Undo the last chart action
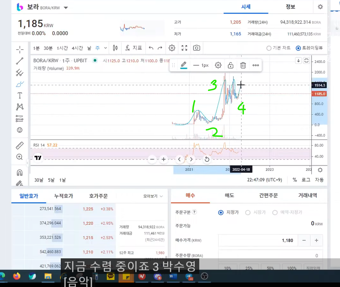Image resolution: width=340 pixels, height=287 pixels. (151, 48)
